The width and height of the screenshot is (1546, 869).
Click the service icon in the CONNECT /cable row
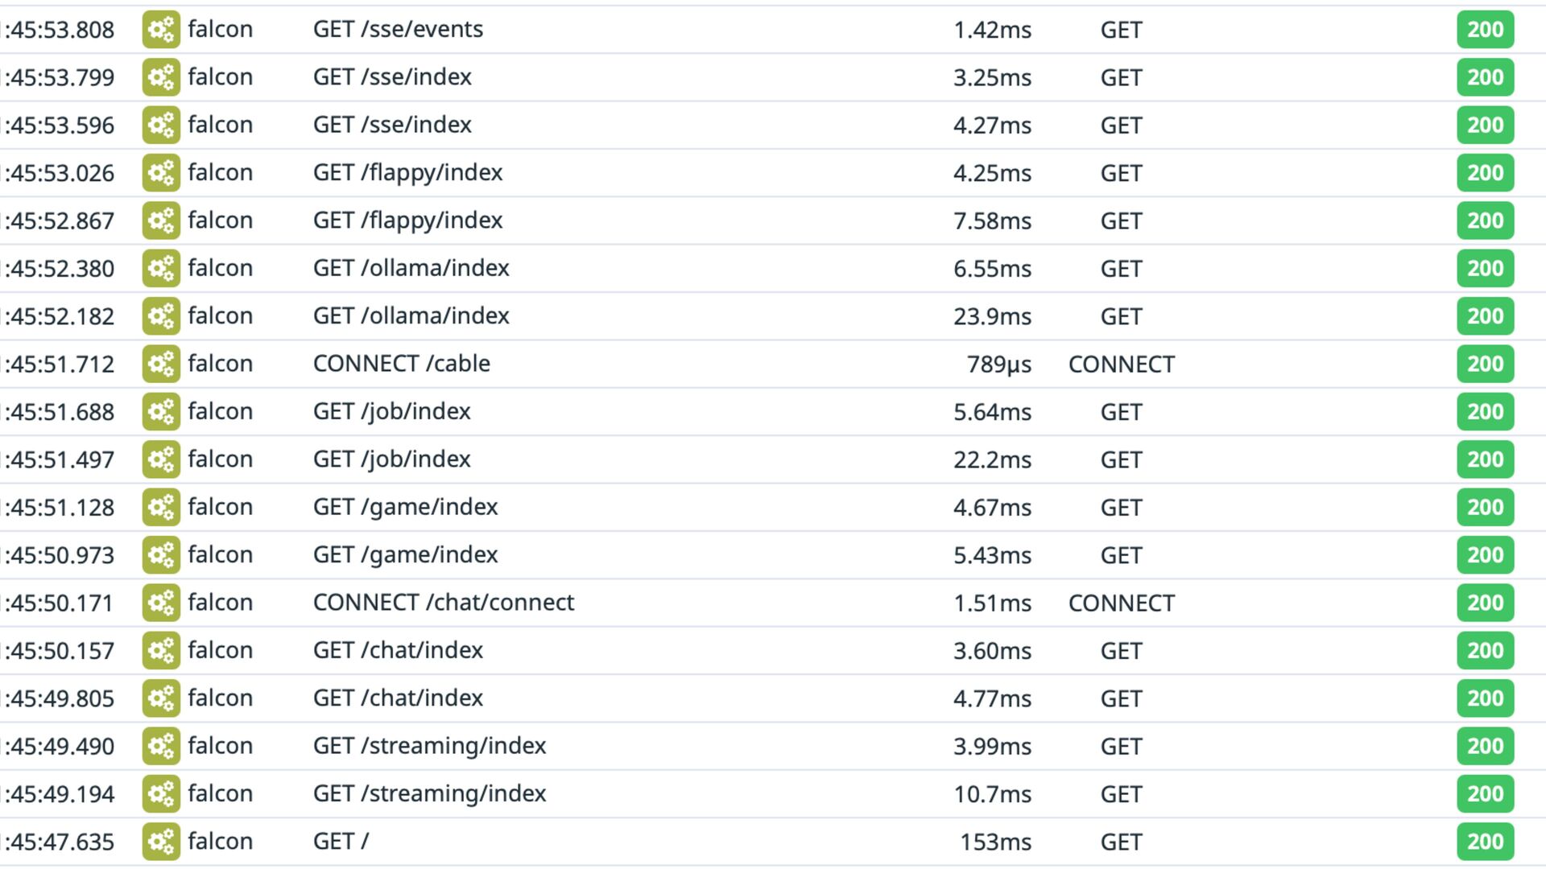coord(161,364)
